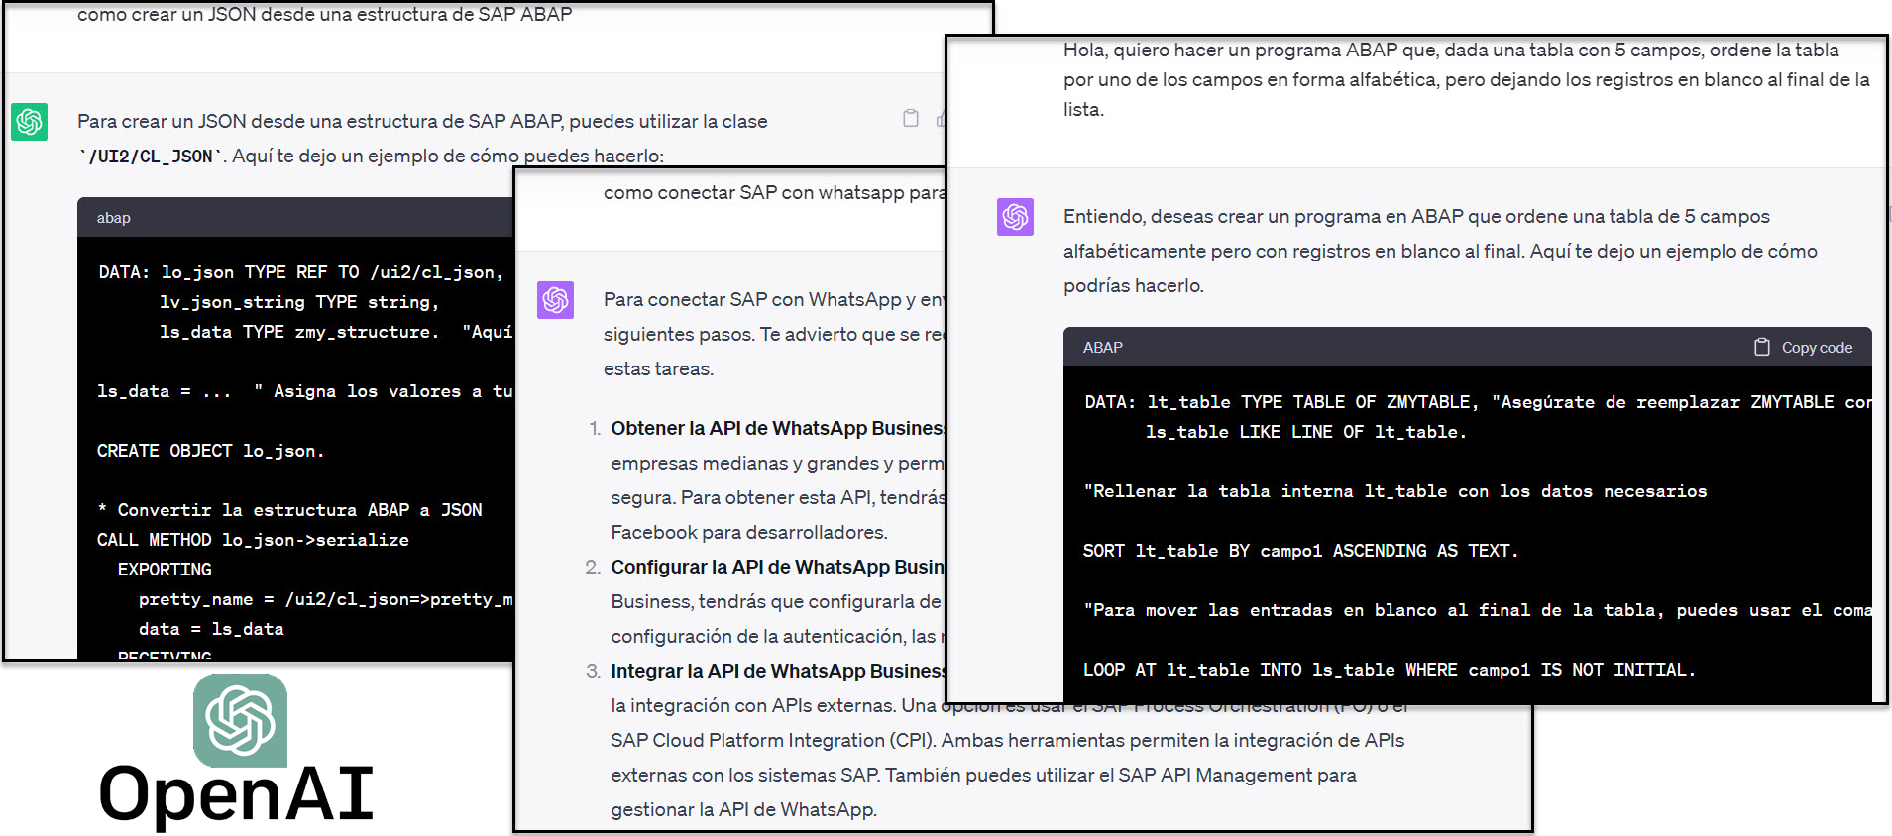Click the clipboard copy icon on the JSON answer
The width and height of the screenshot is (1892, 836).
(x=910, y=119)
